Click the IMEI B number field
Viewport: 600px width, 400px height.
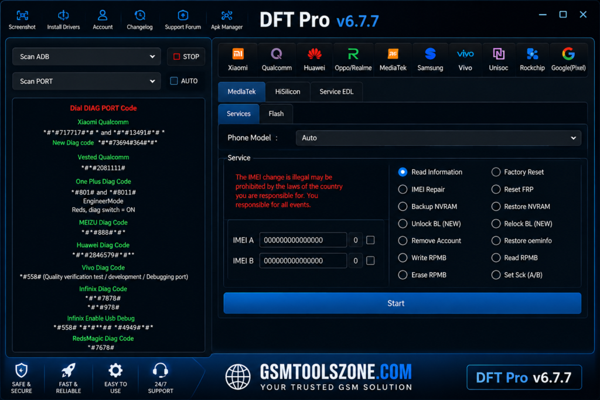(x=303, y=261)
